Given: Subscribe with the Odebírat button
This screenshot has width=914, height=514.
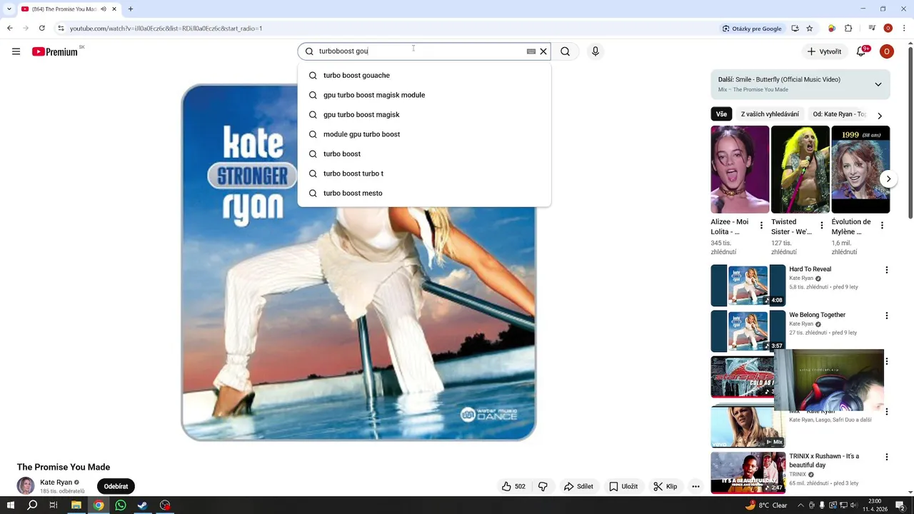Looking at the screenshot, I should point(116,486).
